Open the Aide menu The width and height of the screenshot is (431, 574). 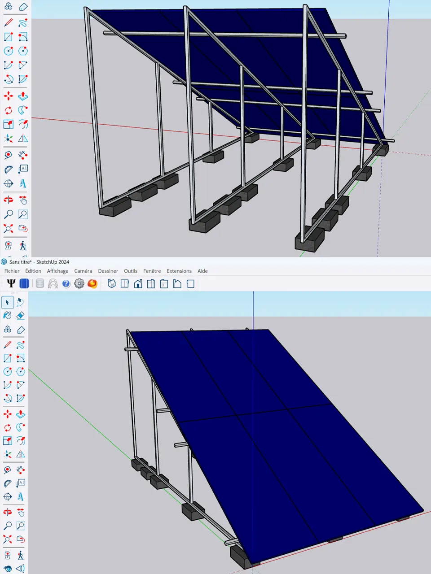point(202,271)
